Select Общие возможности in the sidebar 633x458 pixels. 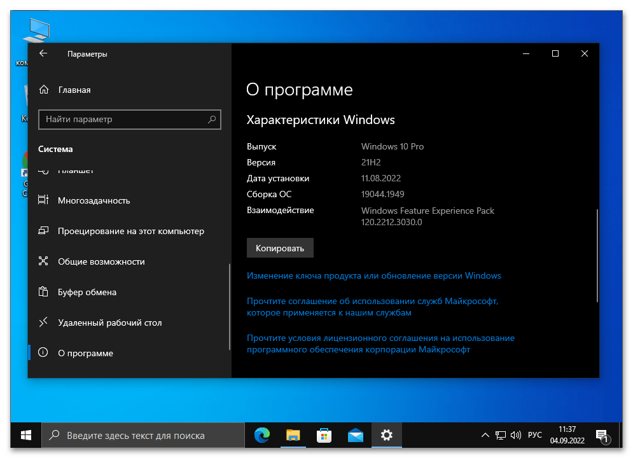pyautogui.click(x=101, y=261)
